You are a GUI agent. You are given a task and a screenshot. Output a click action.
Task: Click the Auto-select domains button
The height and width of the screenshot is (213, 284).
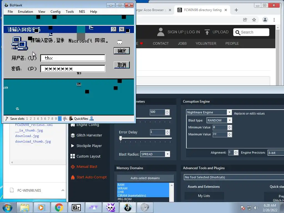[x=145, y=178]
